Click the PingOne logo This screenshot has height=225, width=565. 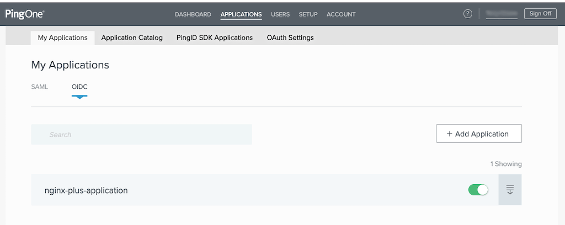pyautogui.click(x=25, y=14)
